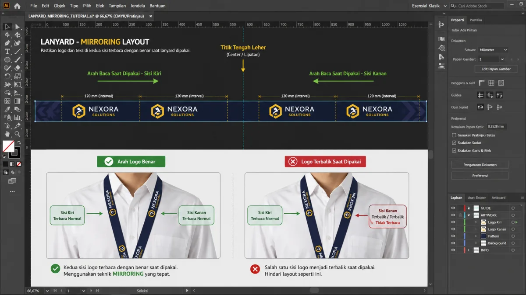Select the Zoom magnifier tool

pos(18,134)
